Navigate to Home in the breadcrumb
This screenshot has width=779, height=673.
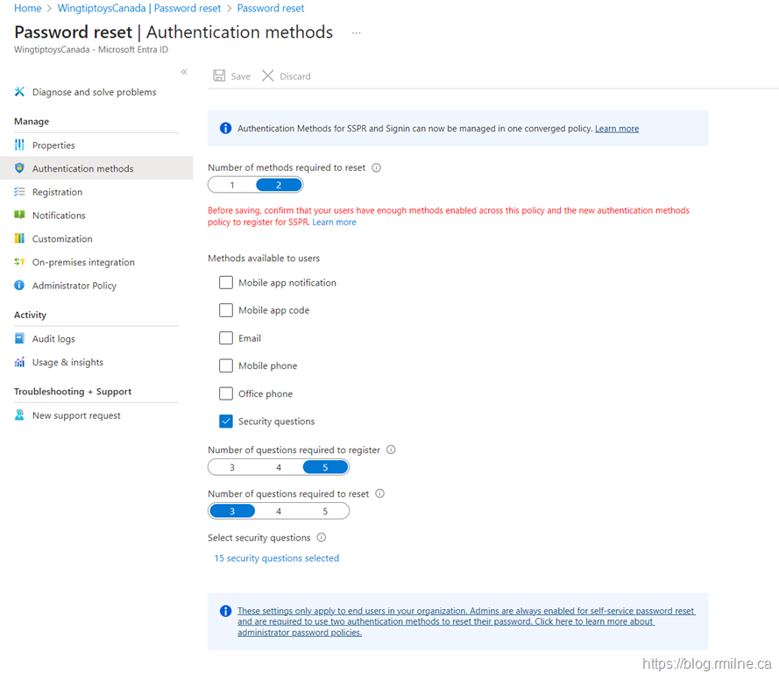coord(28,8)
